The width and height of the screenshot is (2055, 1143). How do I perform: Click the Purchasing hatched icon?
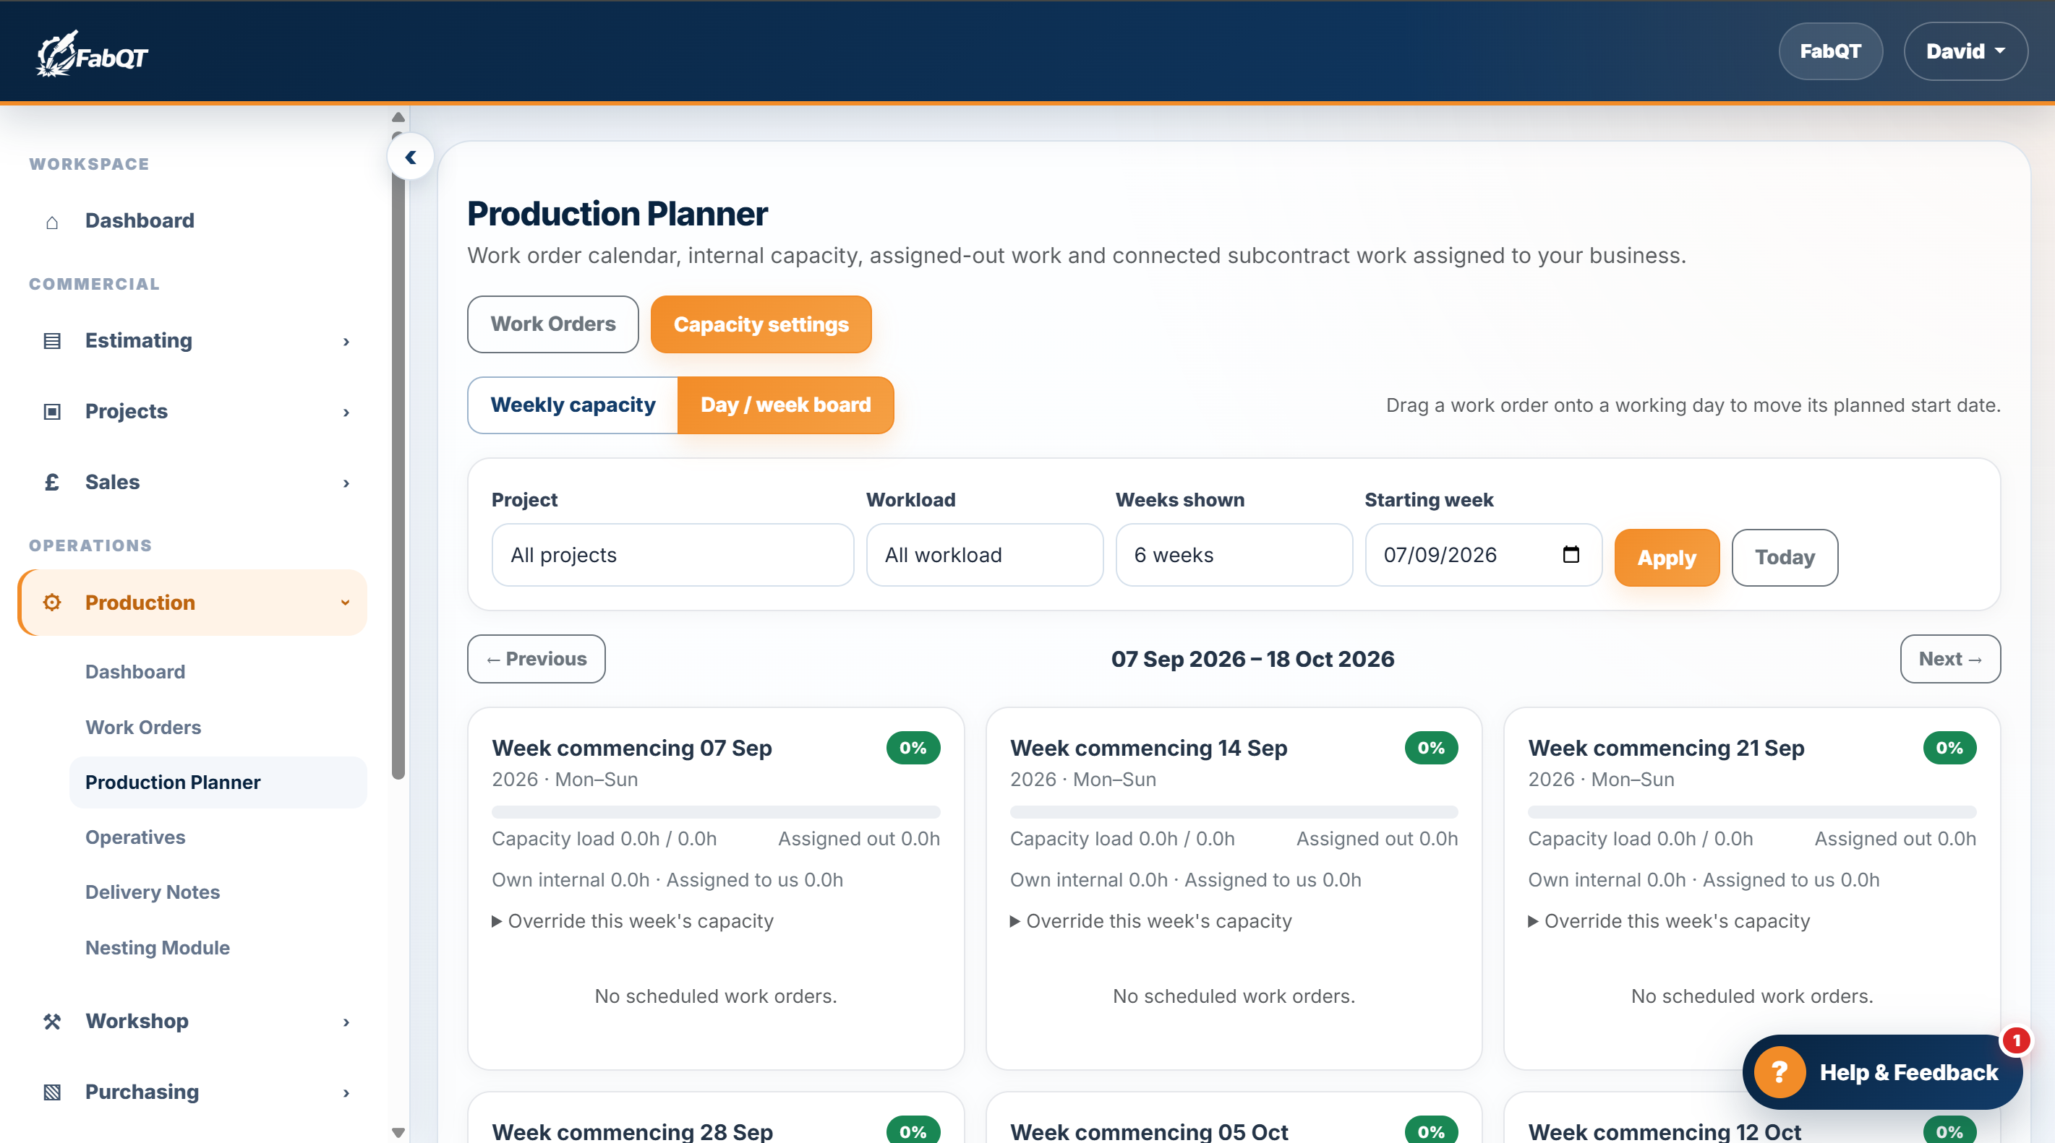(x=52, y=1092)
